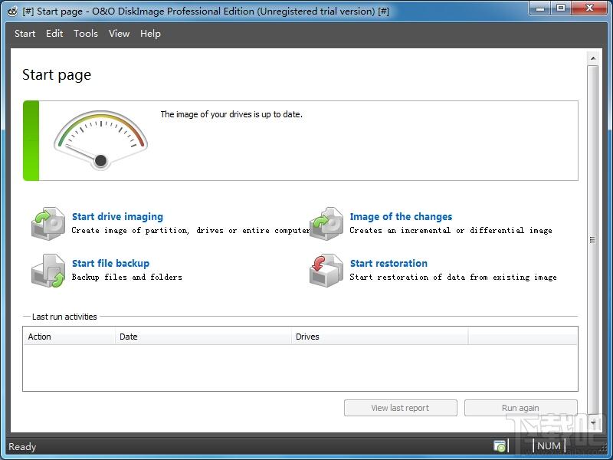This screenshot has width=613, height=460.
Task: Sort activities by Date column header
Action: (203, 337)
